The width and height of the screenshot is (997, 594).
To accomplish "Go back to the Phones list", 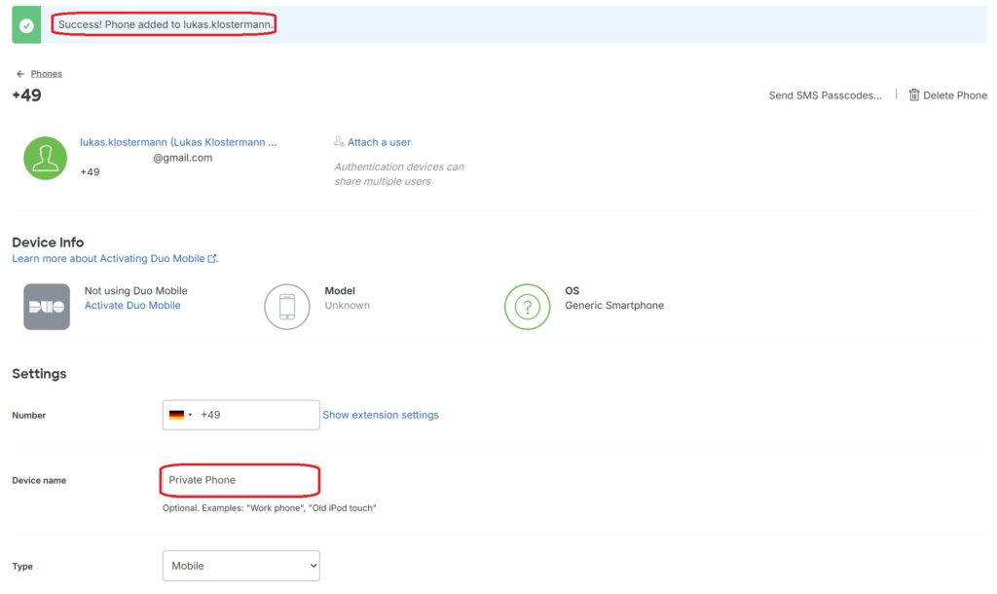I will click(47, 74).
